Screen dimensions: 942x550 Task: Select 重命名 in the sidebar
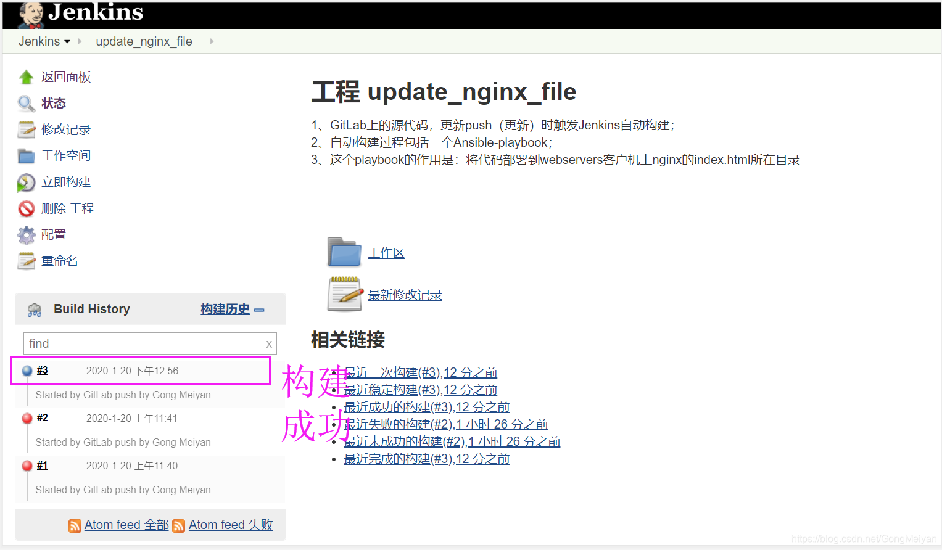click(60, 261)
